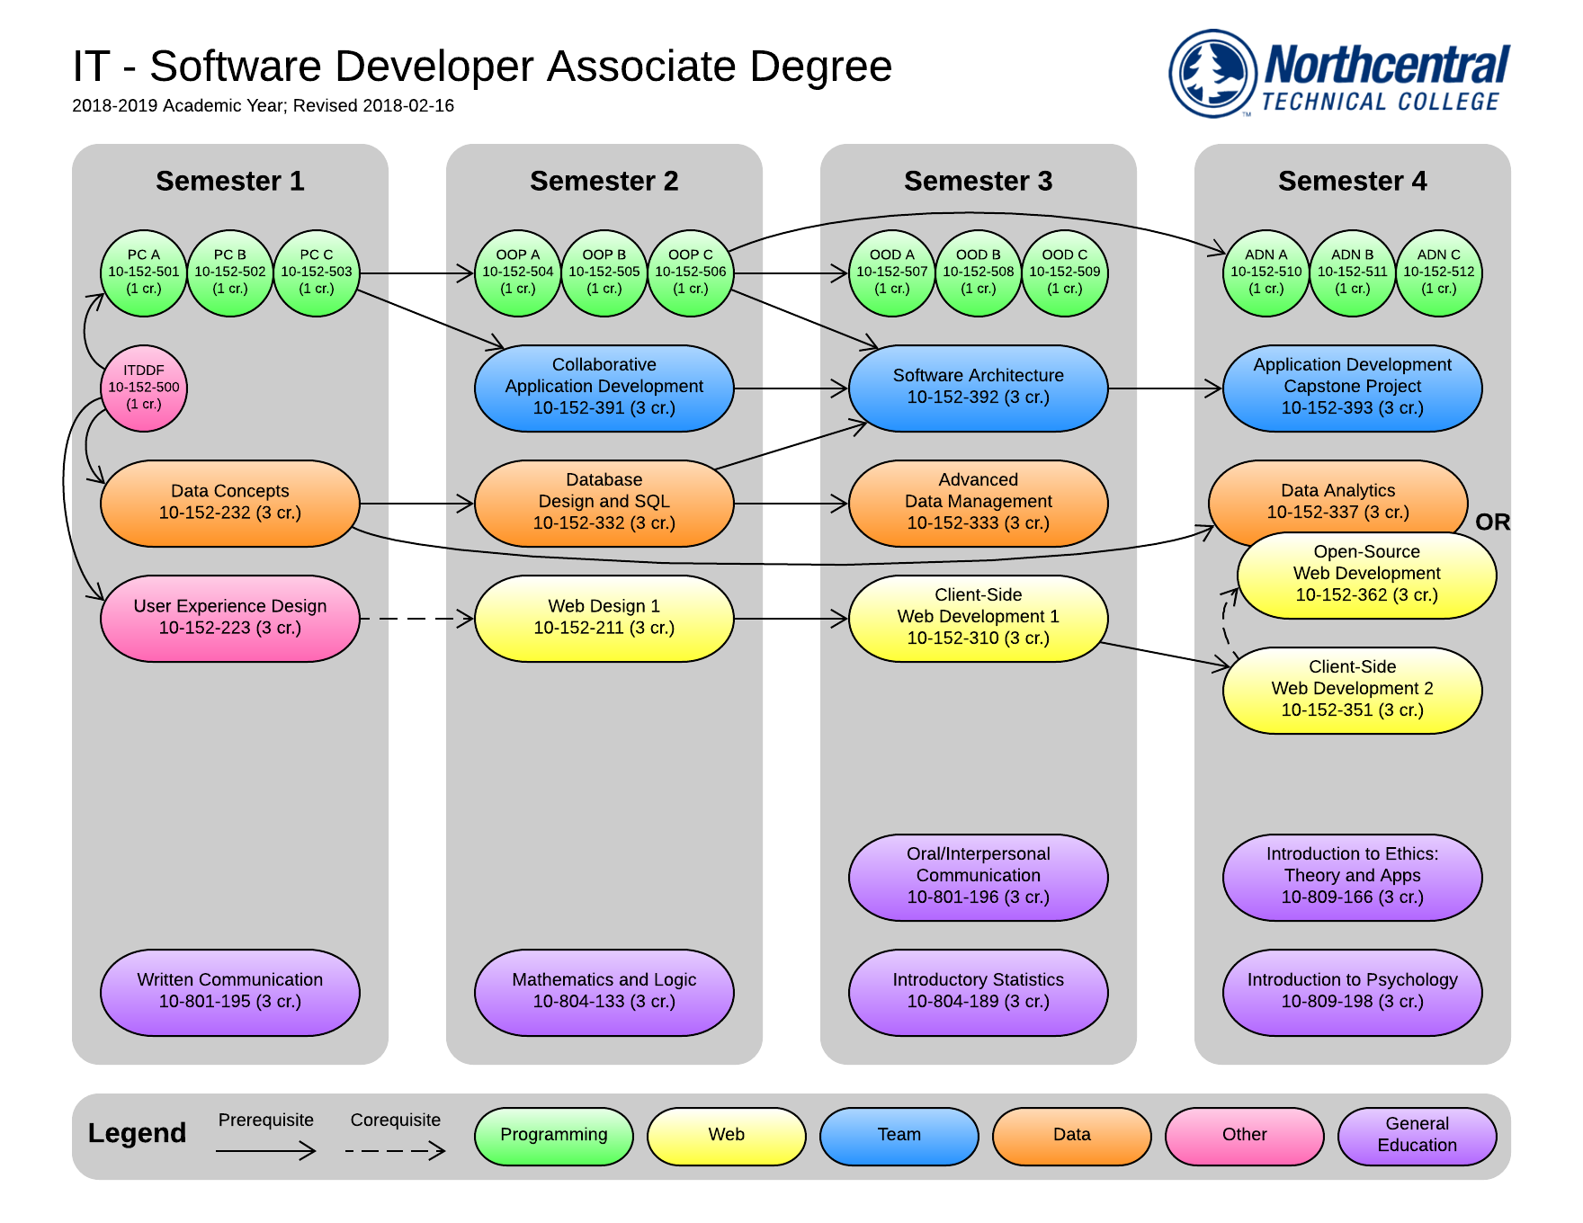The height and width of the screenshot is (1223, 1583).
Task: Click the Web Design 1 course node
Action: (604, 618)
